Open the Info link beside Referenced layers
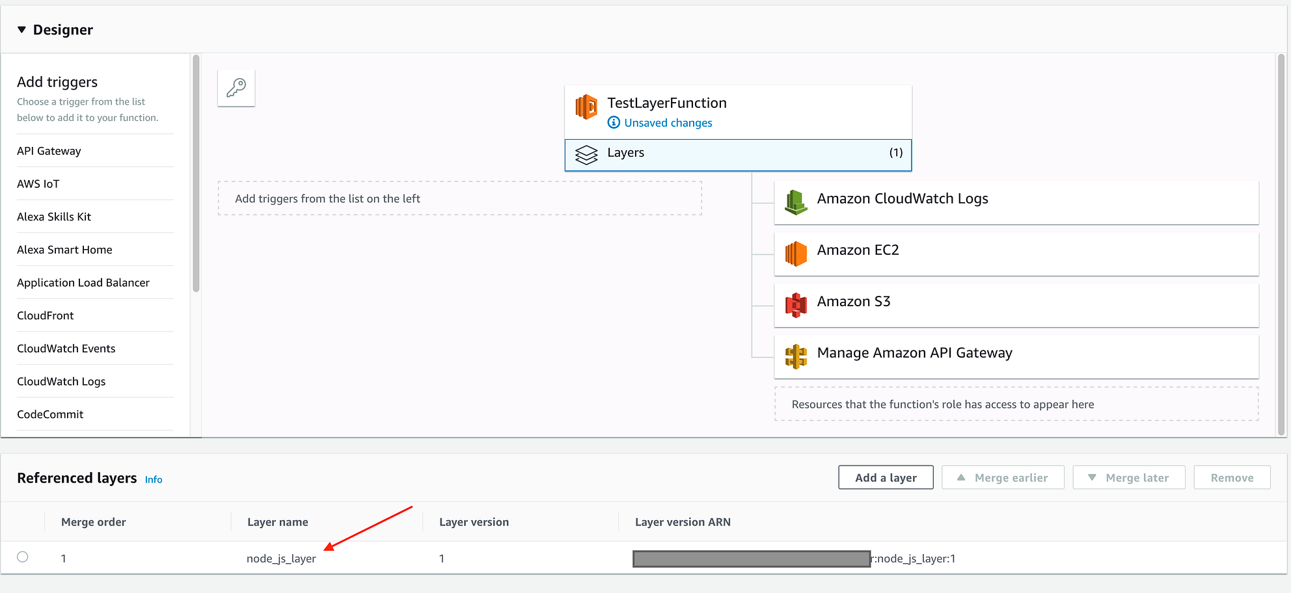The height and width of the screenshot is (593, 1291). click(154, 479)
